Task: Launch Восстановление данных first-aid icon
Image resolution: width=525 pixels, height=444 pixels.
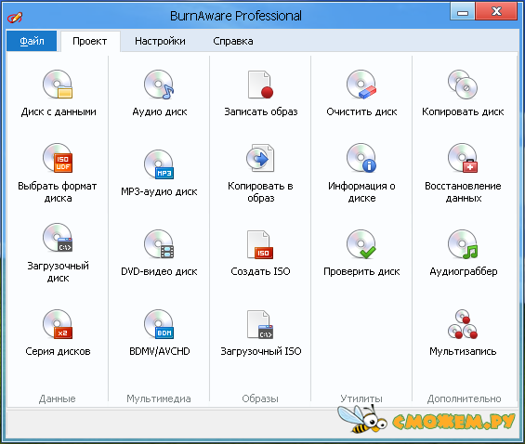Action: (x=463, y=158)
